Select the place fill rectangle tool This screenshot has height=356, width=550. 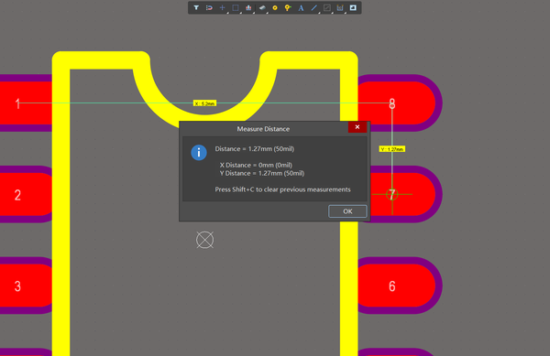click(x=353, y=7)
